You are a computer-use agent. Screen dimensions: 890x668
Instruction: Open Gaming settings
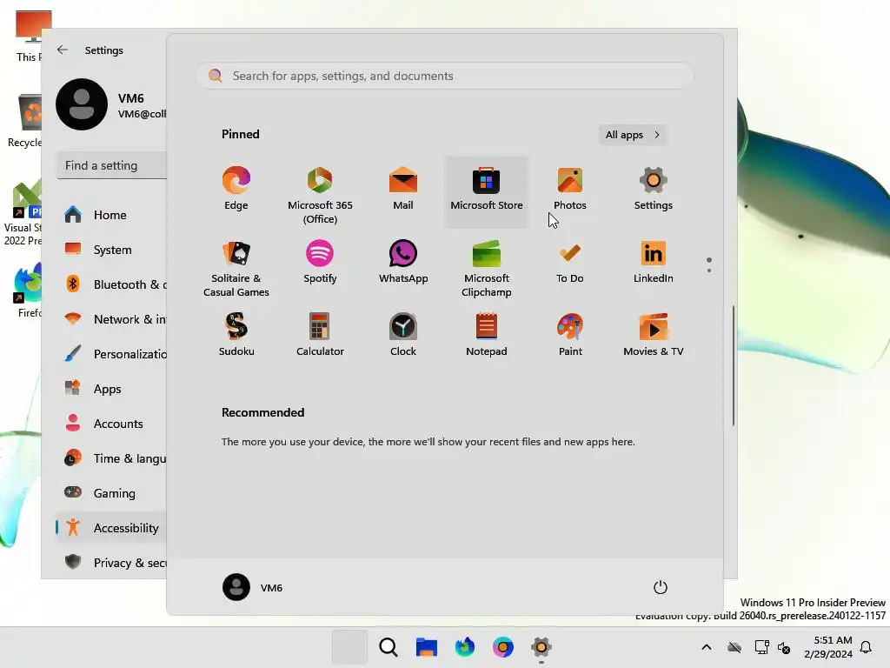point(112,493)
